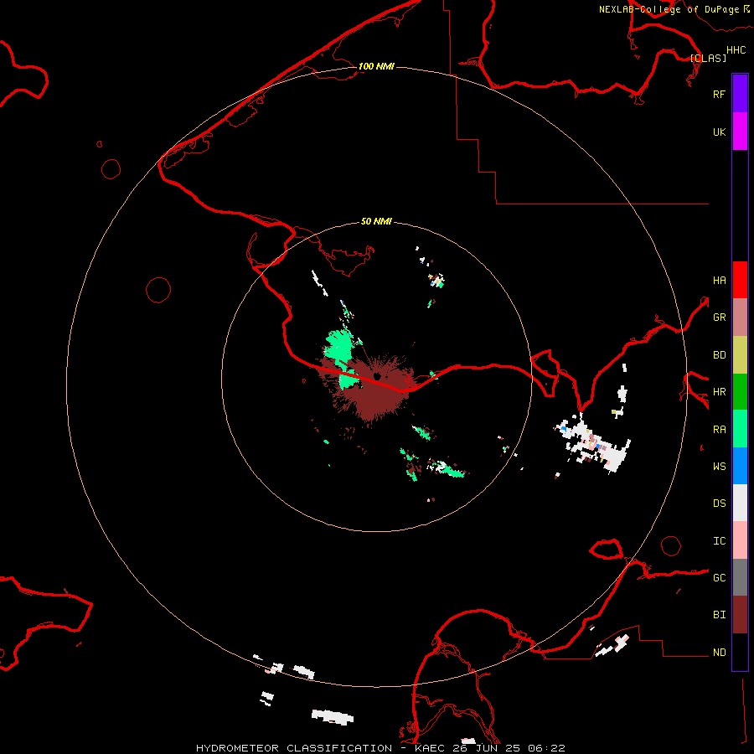Select the WS blue legend block
Viewport: 754px width, 754px height.
(x=740, y=466)
